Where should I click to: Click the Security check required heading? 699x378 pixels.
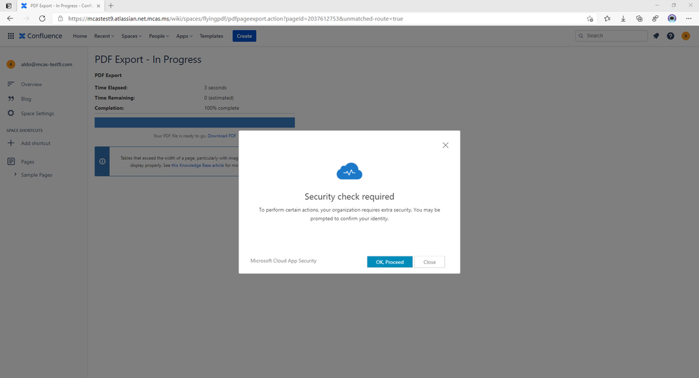tap(350, 196)
